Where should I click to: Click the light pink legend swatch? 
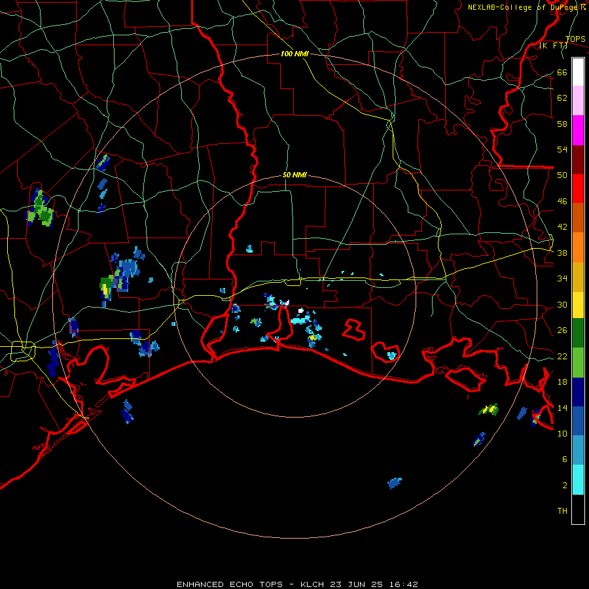(578, 101)
